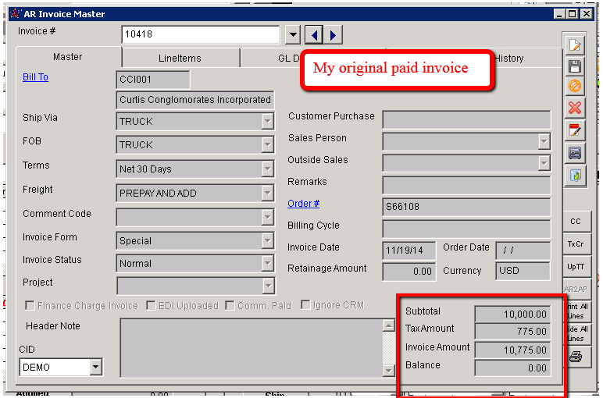Go to next invoice with right arrow

333,35
